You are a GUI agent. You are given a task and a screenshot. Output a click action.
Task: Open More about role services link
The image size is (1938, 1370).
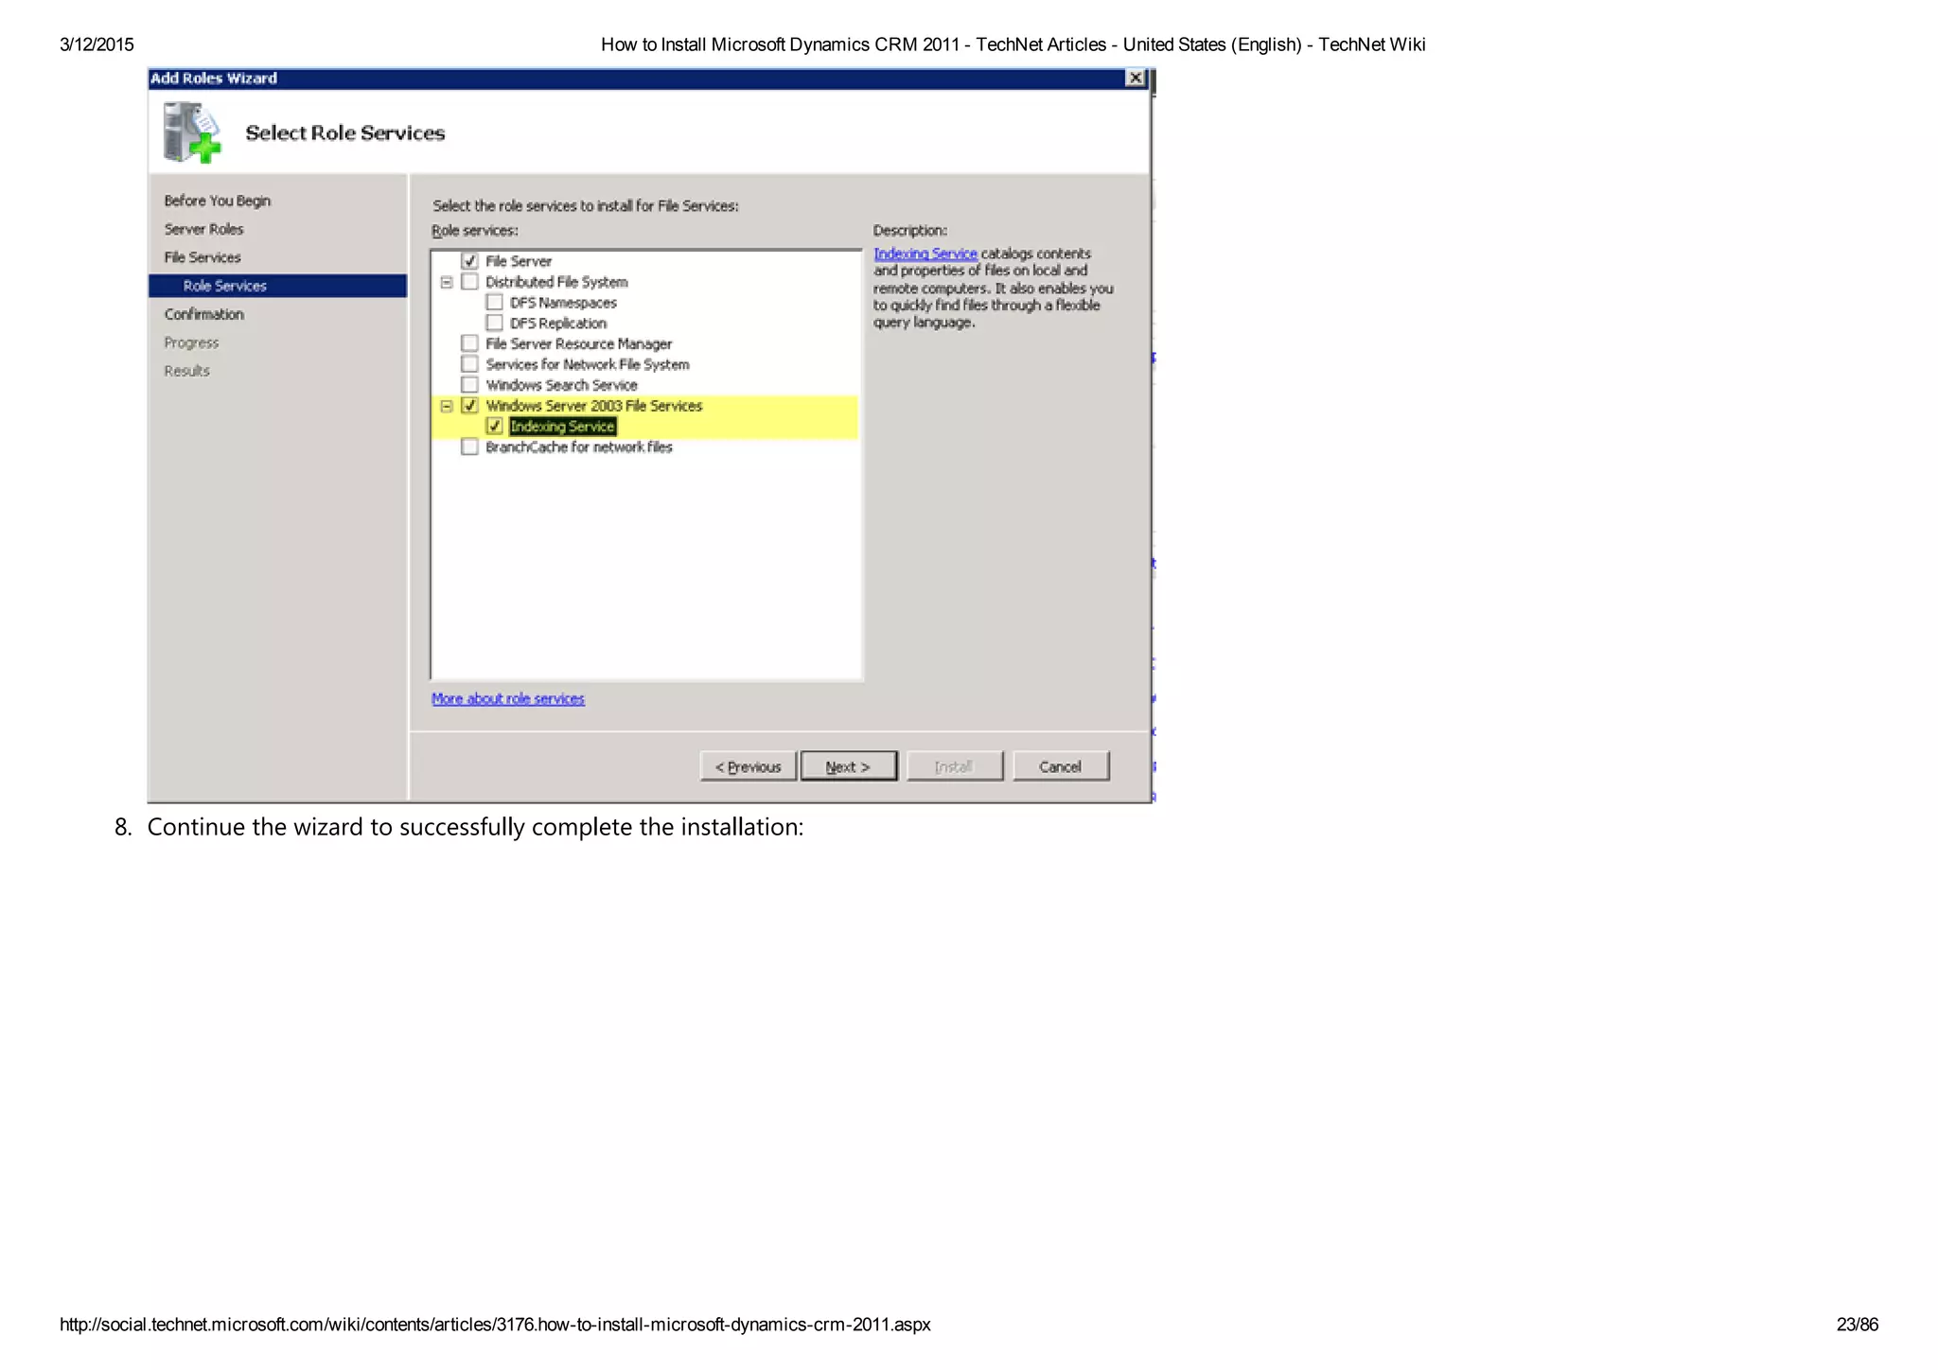point(508,698)
